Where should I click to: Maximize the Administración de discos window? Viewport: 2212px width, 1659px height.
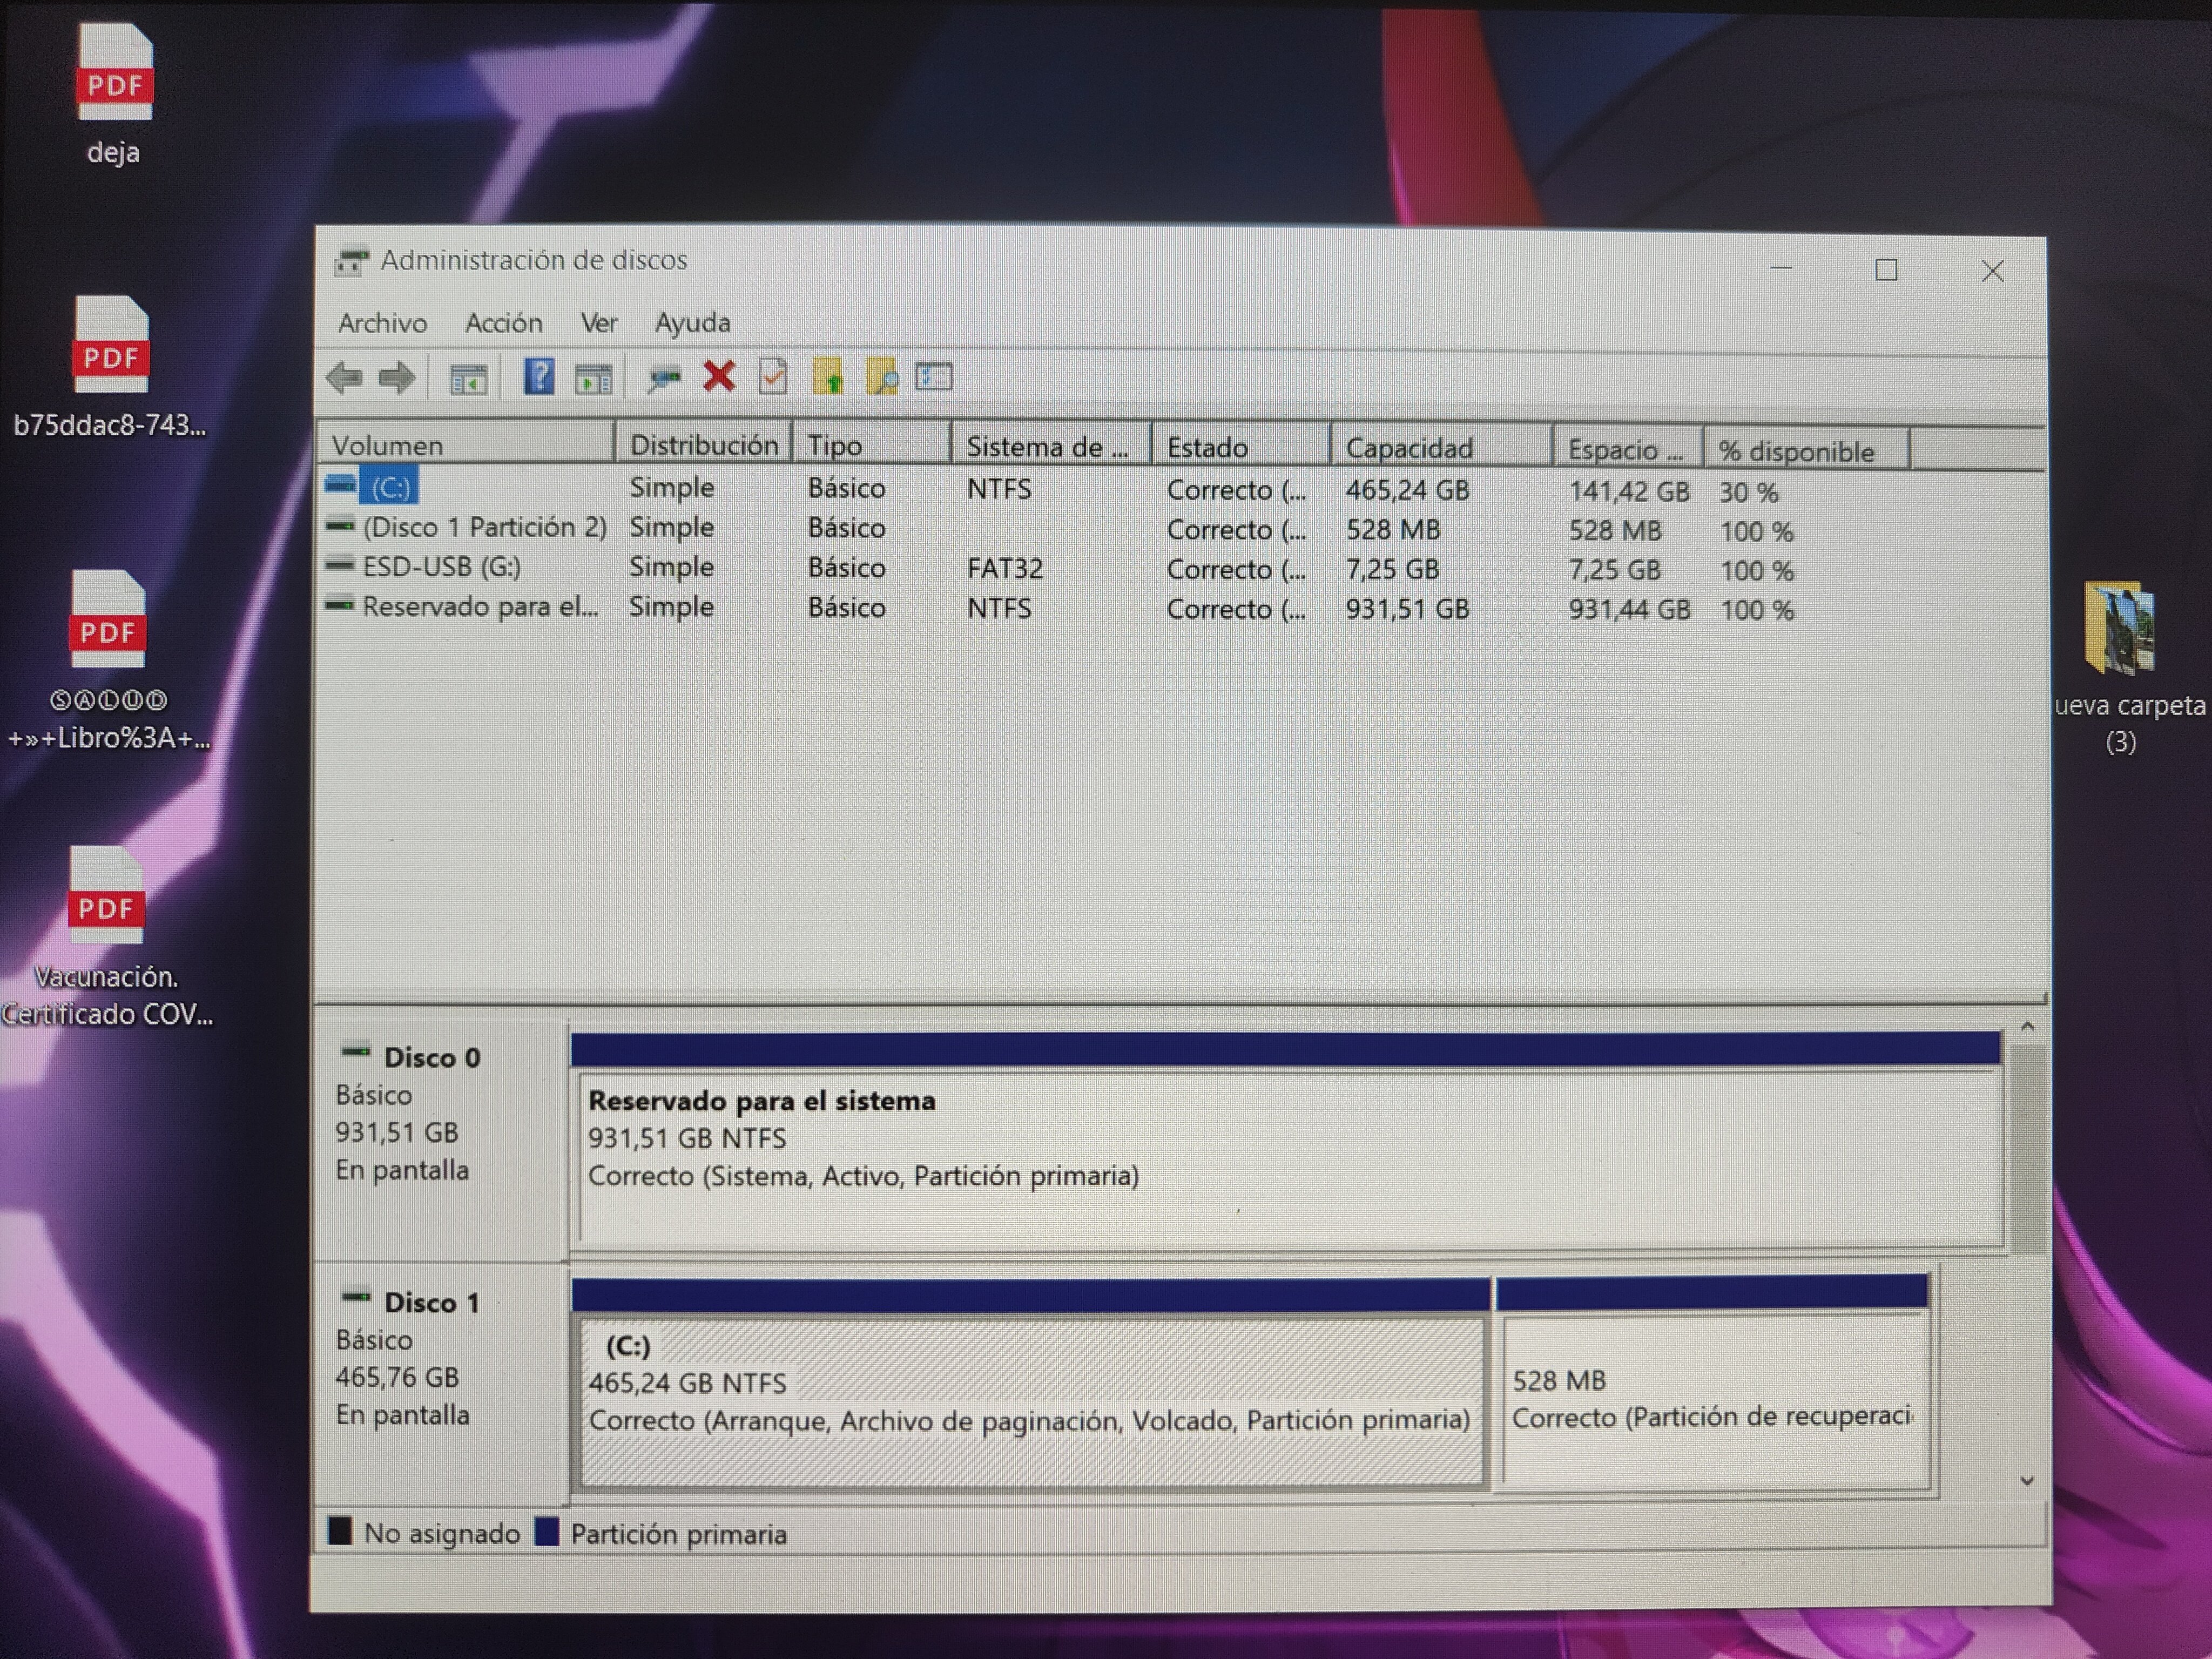(1886, 270)
